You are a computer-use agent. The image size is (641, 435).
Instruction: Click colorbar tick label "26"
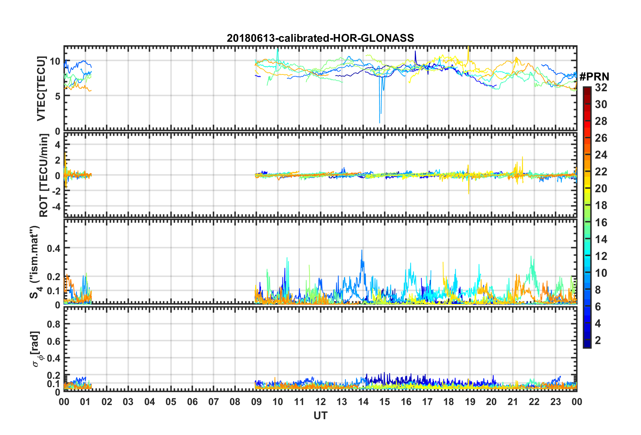(601, 138)
